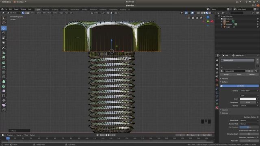Open the Material properties tab
Image resolution: width=260 pixels, height=146 pixels.
(x=217, y=107)
